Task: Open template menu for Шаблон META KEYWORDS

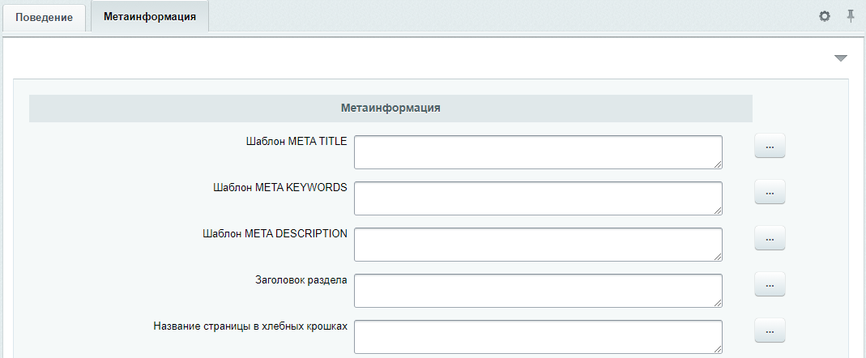Action: [x=770, y=192]
